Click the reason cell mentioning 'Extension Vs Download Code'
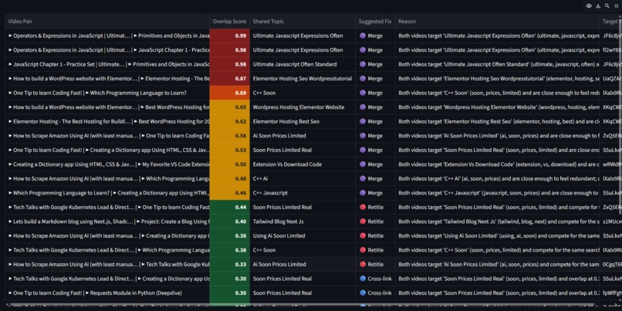622x311 pixels. tap(498, 164)
